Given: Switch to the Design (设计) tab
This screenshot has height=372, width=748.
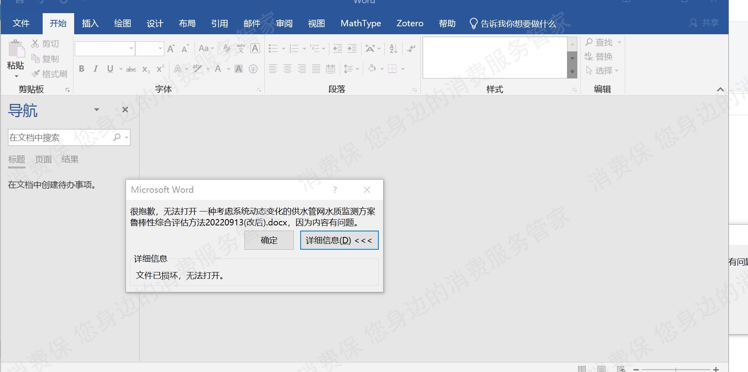Looking at the screenshot, I should [x=155, y=23].
